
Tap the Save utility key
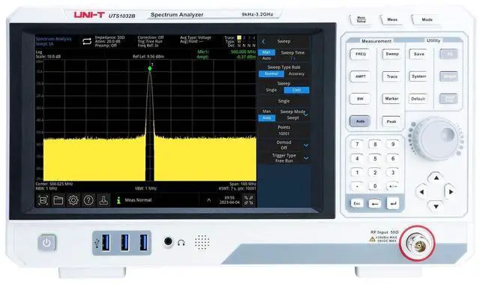tap(418, 54)
